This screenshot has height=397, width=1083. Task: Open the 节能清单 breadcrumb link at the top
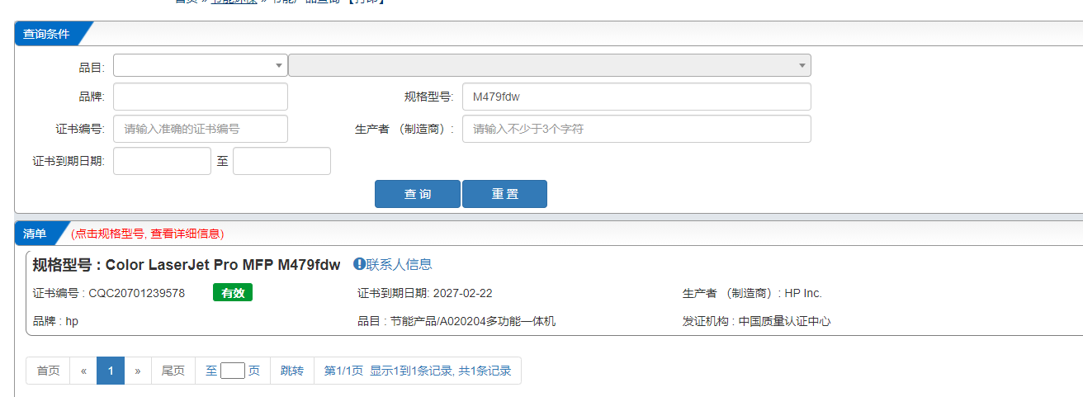pos(234,2)
